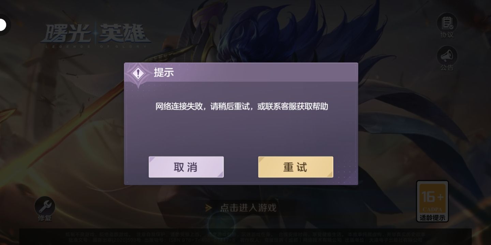Tap the glowing ring below enter game text
This screenshot has width=491, height=245.
(x=221, y=225)
